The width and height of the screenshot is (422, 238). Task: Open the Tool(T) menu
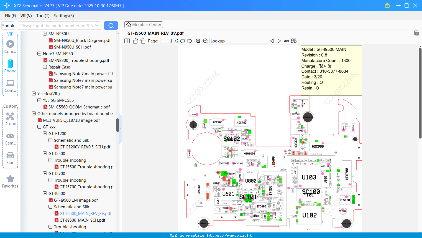pos(43,16)
